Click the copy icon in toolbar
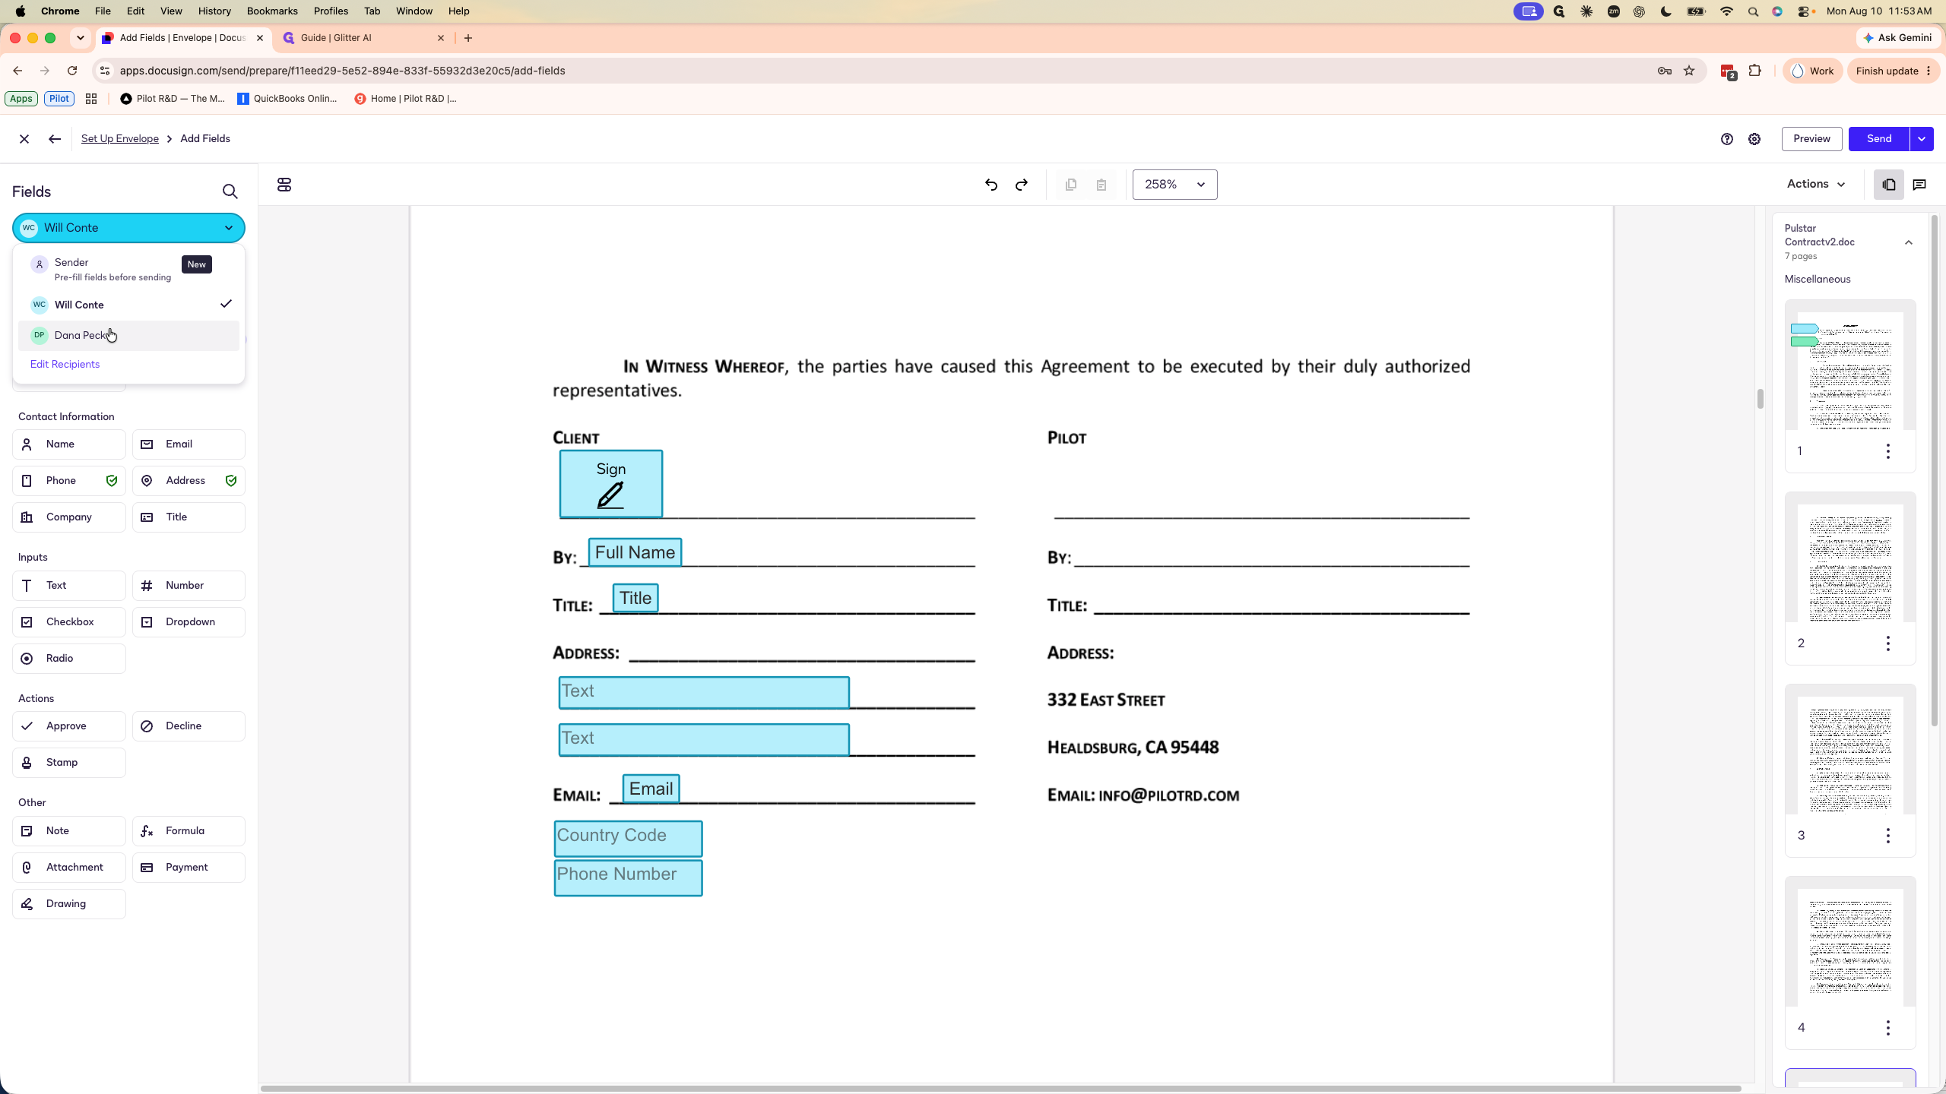This screenshot has width=1946, height=1094. tap(1071, 185)
